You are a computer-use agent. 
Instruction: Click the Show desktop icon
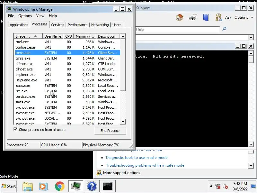pos(253,186)
